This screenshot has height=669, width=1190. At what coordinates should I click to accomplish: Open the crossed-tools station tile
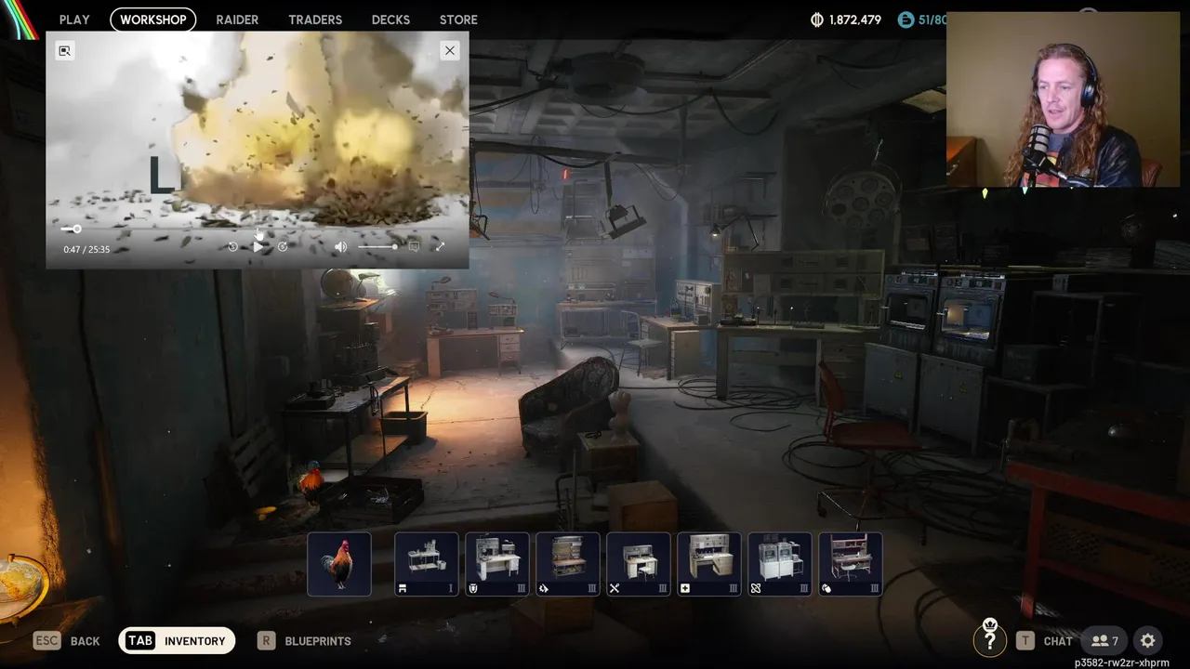(639, 564)
